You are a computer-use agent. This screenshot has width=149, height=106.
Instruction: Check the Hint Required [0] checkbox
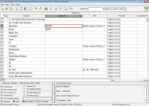25,95
